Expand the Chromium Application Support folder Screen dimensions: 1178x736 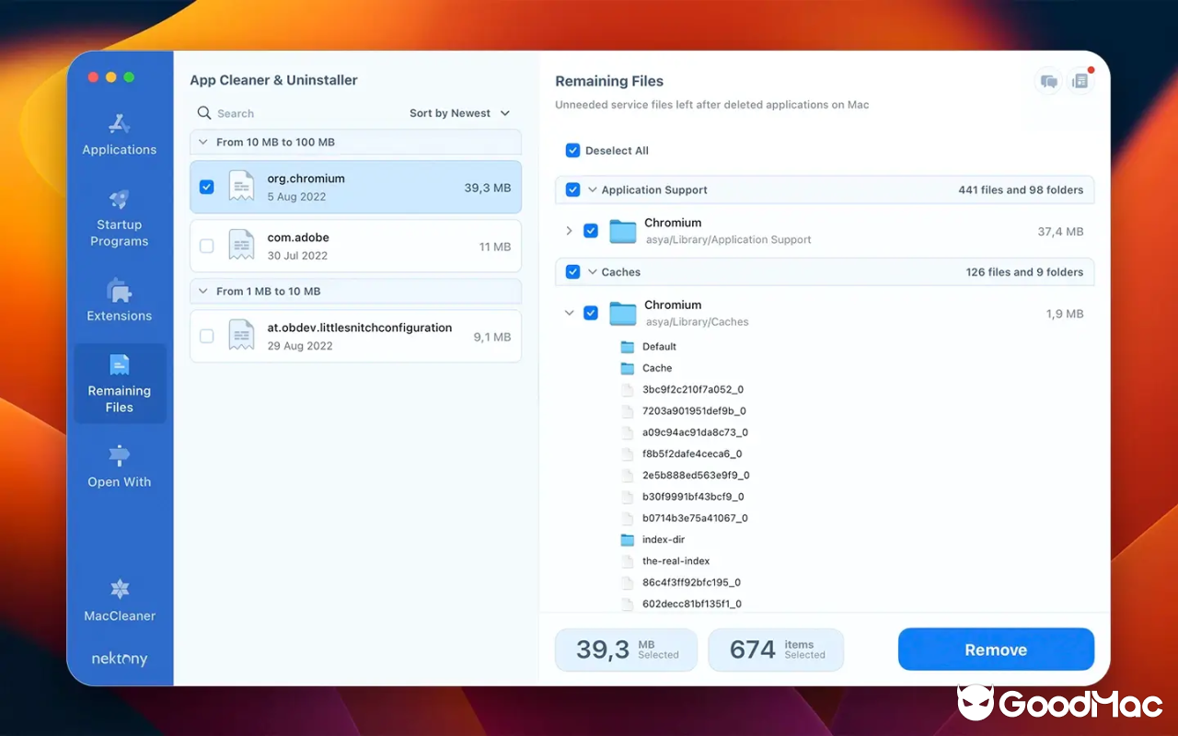click(x=571, y=231)
